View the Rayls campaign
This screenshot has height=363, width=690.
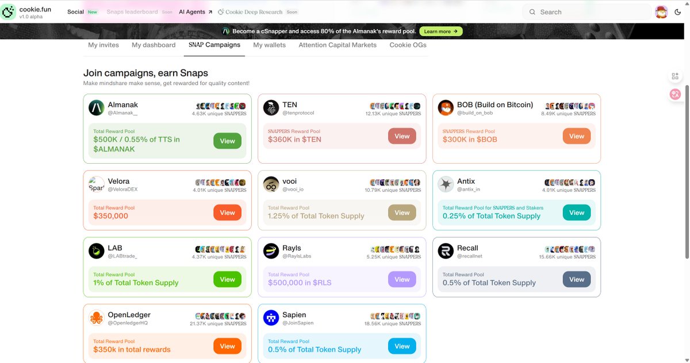(402, 279)
